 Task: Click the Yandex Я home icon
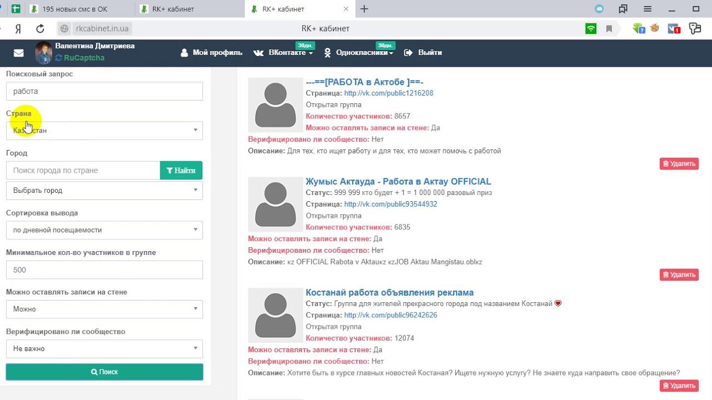click(18, 29)
